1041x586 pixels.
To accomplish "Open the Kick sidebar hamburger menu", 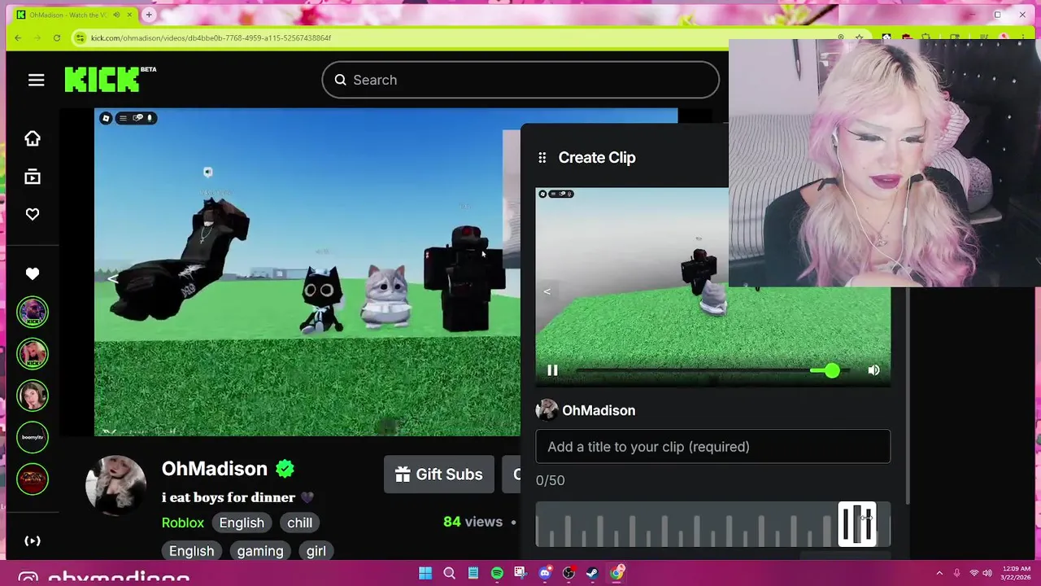I will tap(36, 80).
